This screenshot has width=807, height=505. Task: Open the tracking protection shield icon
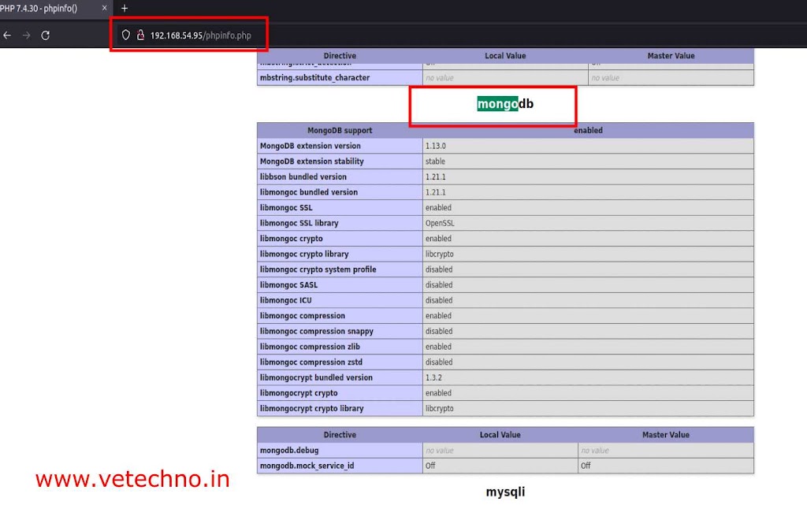tap(125, 35)
